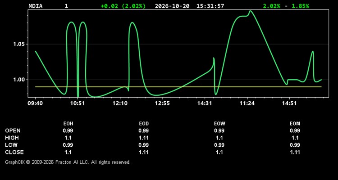Click the +0.02 (2.02%) price change

(123, 6)
